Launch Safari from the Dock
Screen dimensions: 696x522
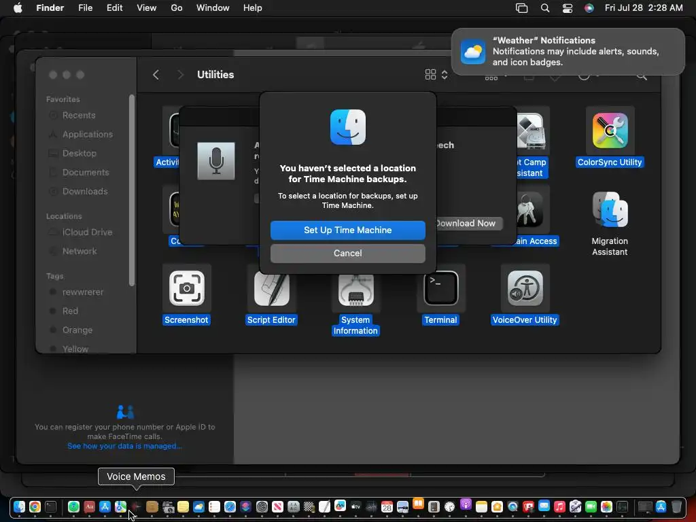tap(230, 506)
